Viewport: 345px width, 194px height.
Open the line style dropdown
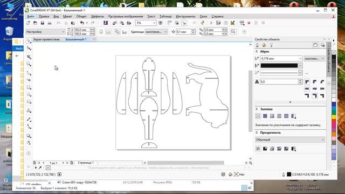tap(300, 73)
